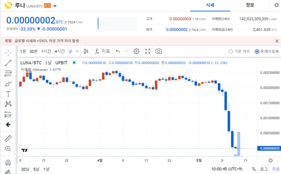The height and width of the screenshot is (174, 281).
Task: Click the TradingView logo on chart
Action: 24,150
